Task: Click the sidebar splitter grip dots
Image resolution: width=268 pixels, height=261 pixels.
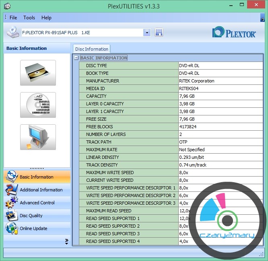Action: click(x=37, y=169)
